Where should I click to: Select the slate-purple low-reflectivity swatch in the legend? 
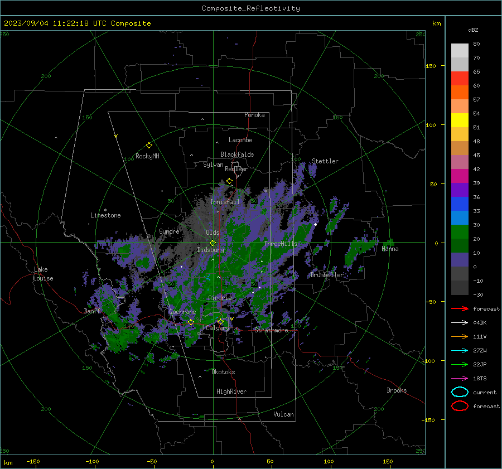pos(460,259)
